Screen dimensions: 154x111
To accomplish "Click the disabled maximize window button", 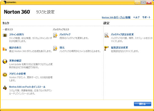I will [x=143, y=2].
